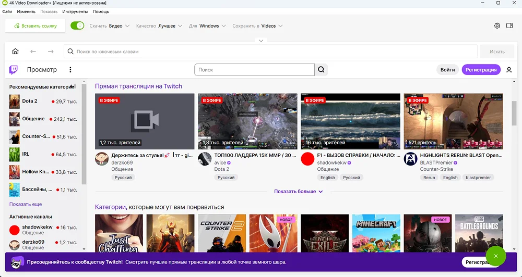
Task: Click shadowkekw red avatar in active channels
Action: pos(14,230)
